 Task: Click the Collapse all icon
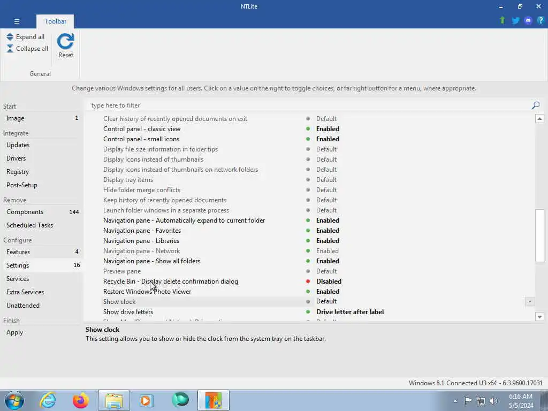pos(10,49)
